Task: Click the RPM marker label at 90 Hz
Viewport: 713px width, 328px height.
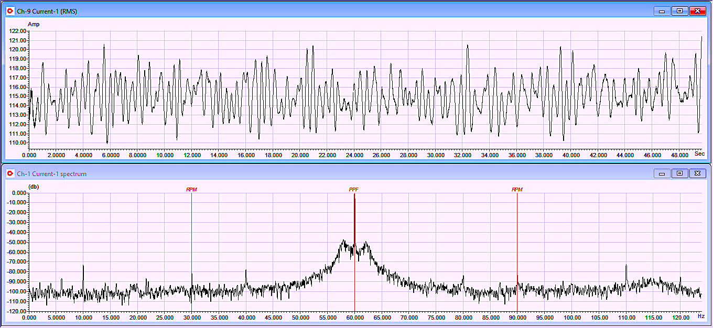Action: coord(517,190)
